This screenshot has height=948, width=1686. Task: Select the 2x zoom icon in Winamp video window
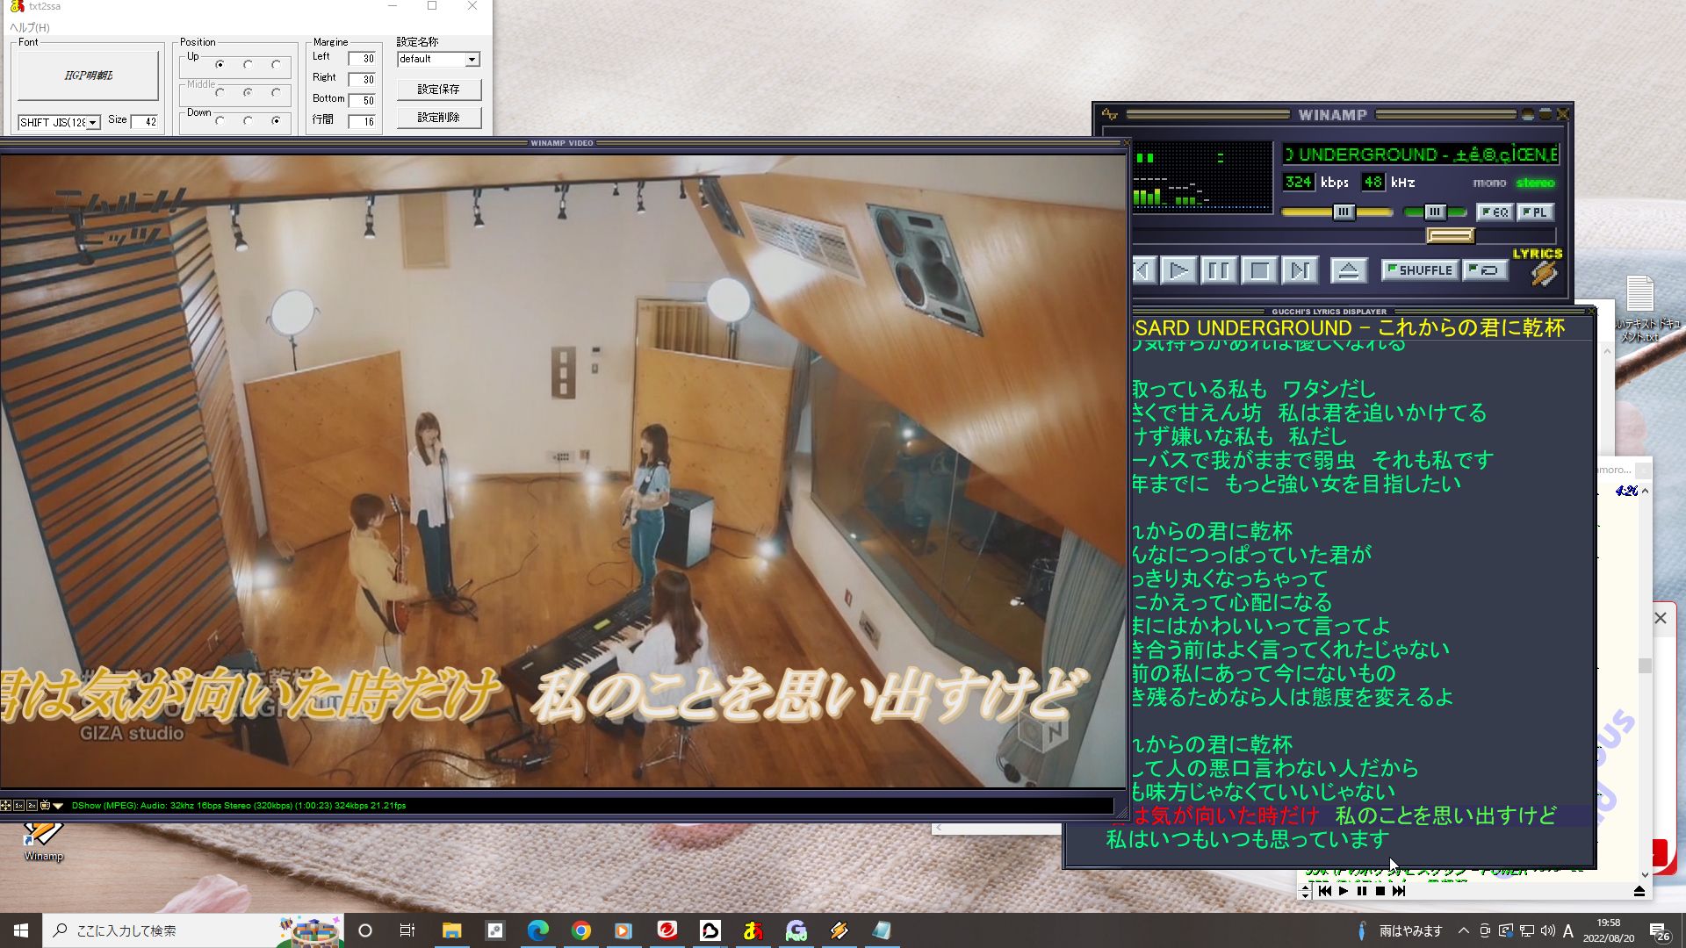[32, 805]
